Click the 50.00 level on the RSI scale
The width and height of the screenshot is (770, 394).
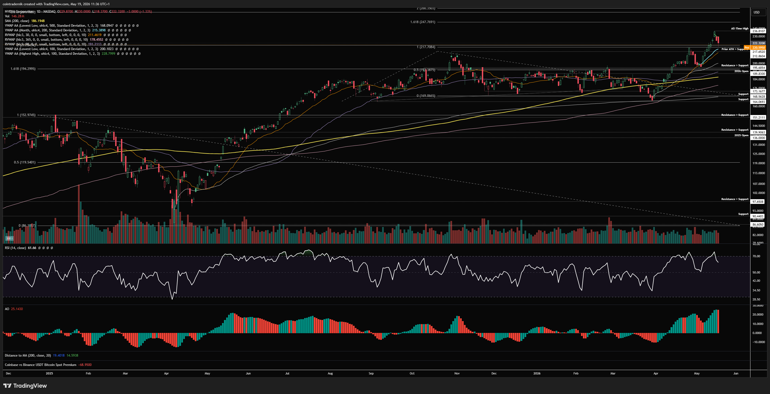(756, 272)
